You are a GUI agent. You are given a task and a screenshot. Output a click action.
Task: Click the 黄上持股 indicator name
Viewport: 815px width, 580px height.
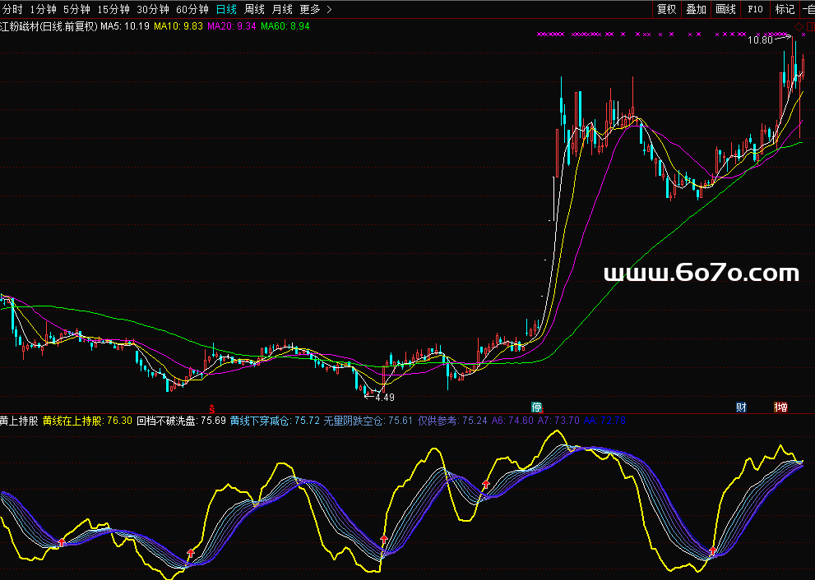[19, 421]
